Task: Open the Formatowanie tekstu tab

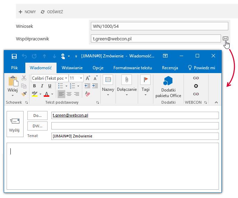Action: [133, 68]
